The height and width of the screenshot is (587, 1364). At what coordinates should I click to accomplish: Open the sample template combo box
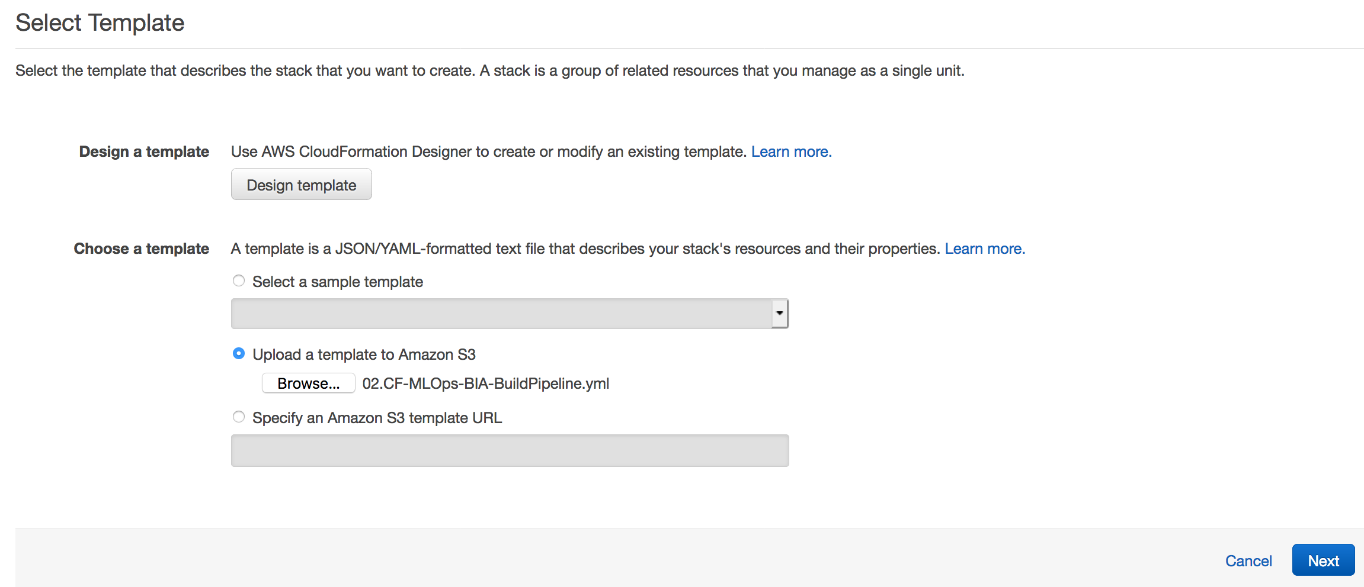pyautogui.click(x=510, y=314)
